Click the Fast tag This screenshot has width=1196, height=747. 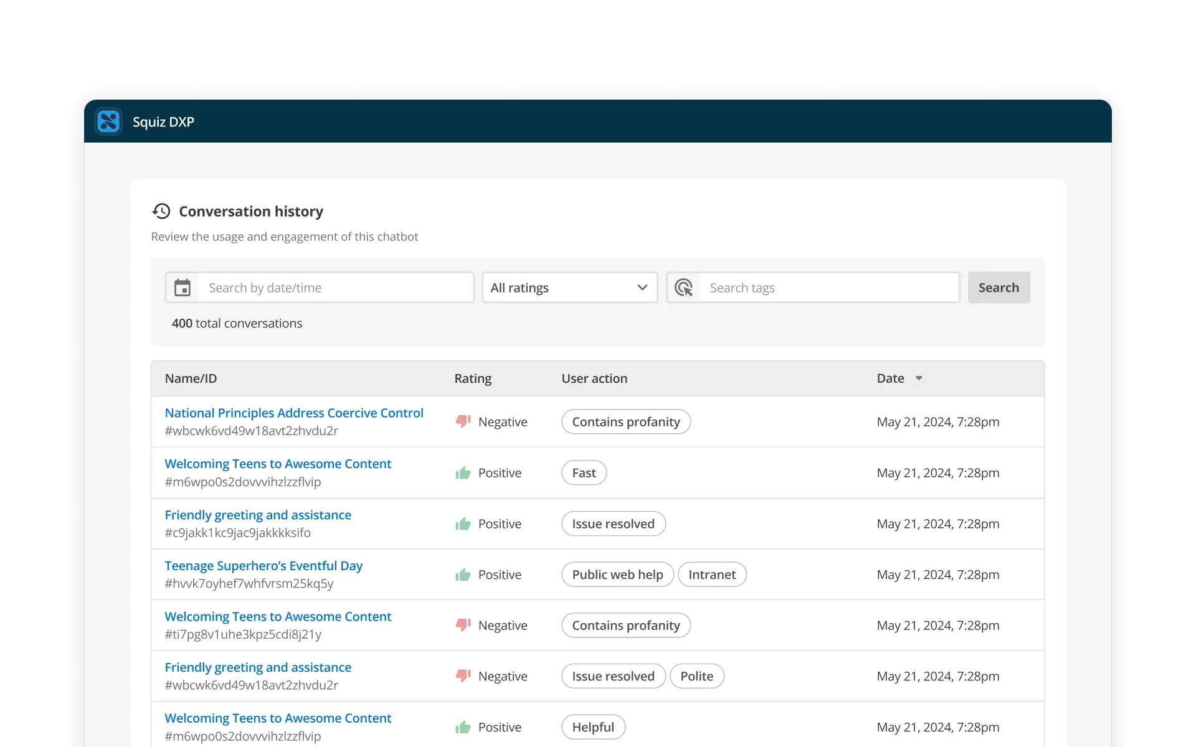click(584, 473)
